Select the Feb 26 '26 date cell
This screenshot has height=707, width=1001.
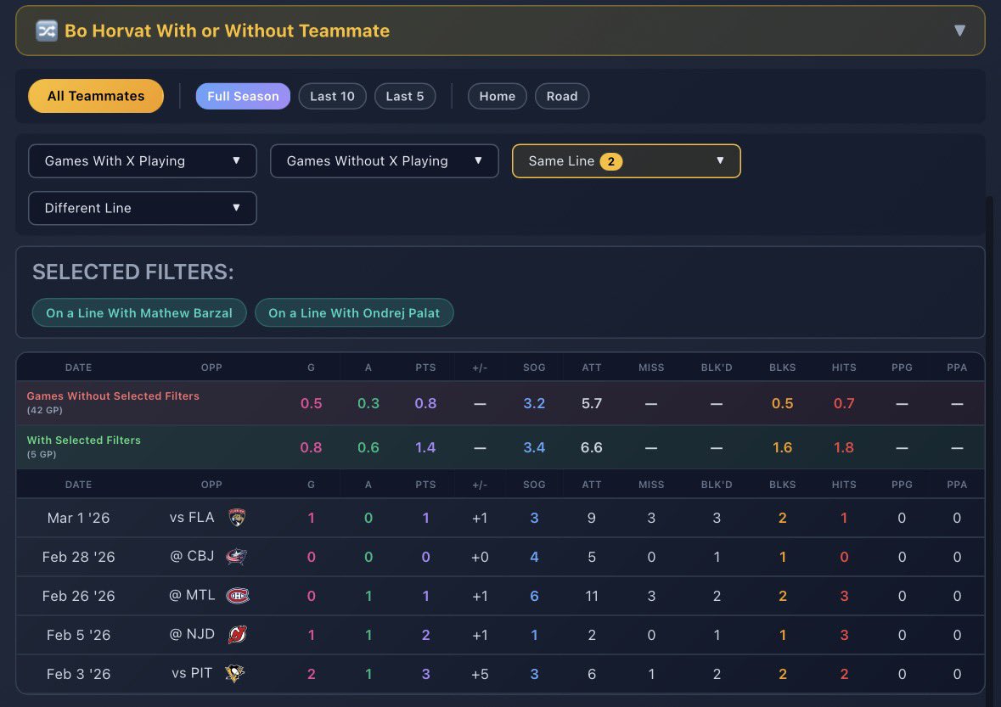(x=78, y=595)
